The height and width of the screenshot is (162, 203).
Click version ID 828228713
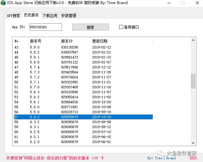(x=69, y=112)
